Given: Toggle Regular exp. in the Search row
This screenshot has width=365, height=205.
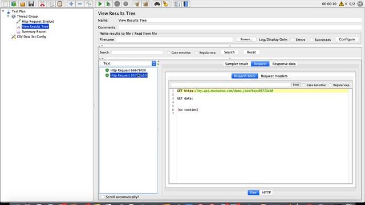Looking at the screenshot, I should tap(196, 53).
